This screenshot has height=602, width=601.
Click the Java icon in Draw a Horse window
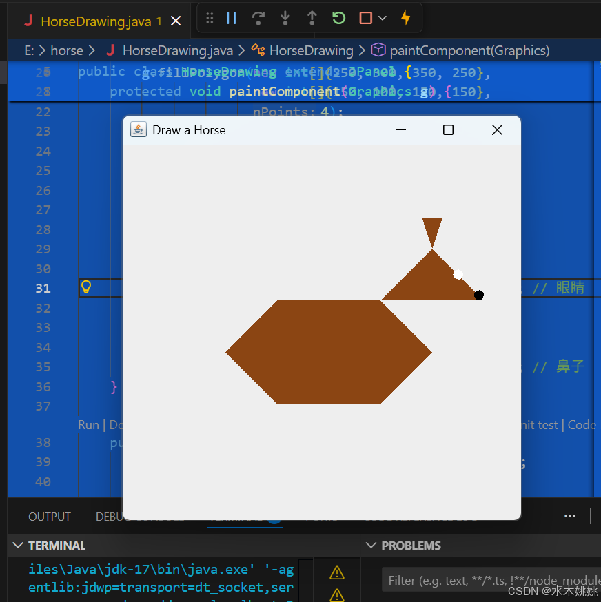click(139, 129)
